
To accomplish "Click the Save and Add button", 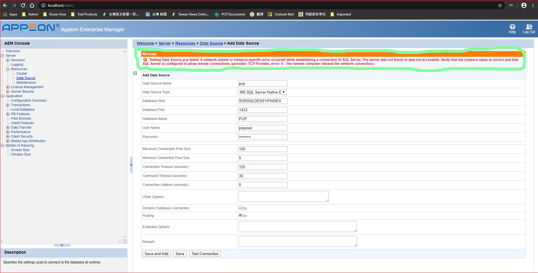I will pyautogui.click(x=156, y=254).
